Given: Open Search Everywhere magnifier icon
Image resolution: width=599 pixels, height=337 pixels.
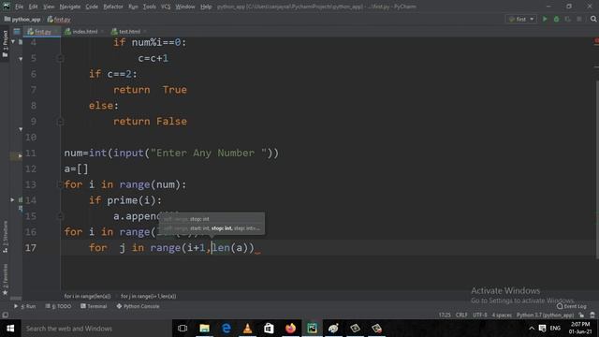Looking at the screenshot, I should pyautogui.click(x=593, y=19).
